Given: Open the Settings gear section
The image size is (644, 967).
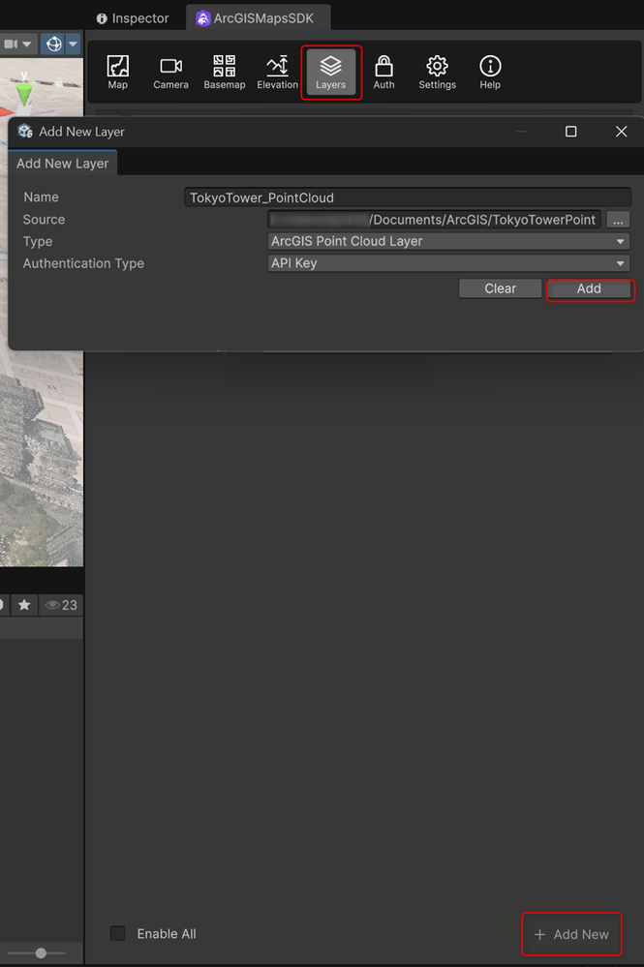Looking at the screenshot, I should click(x=438, y=73).
